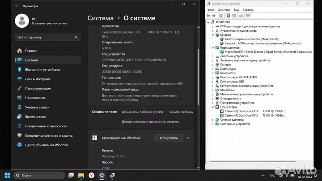Select Центр обновления Windows in sidebar
The height and width of the screenshot is (181, 322).
click(x=47, y=145)
